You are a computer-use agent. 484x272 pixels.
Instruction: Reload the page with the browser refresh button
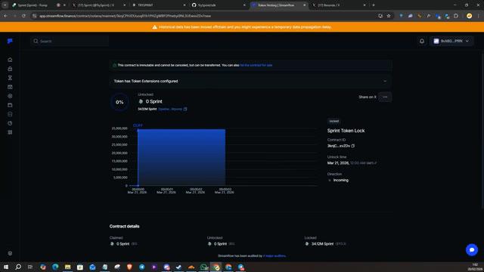pyautogui.click(x=23, y=16)
